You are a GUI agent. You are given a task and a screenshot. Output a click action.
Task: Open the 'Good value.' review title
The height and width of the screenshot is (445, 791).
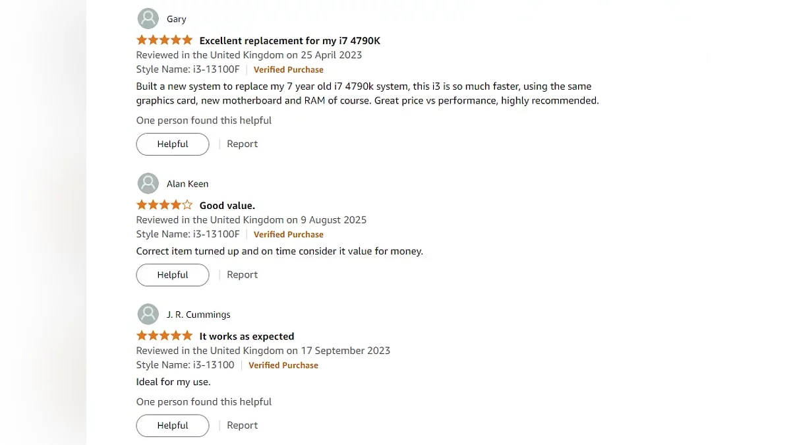click(x=227, y=206)
